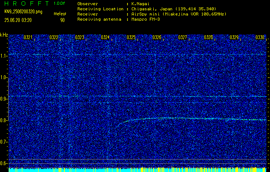Click the kHz axis unit label
Screen dimensions: 270x172
tap(4, 35)
